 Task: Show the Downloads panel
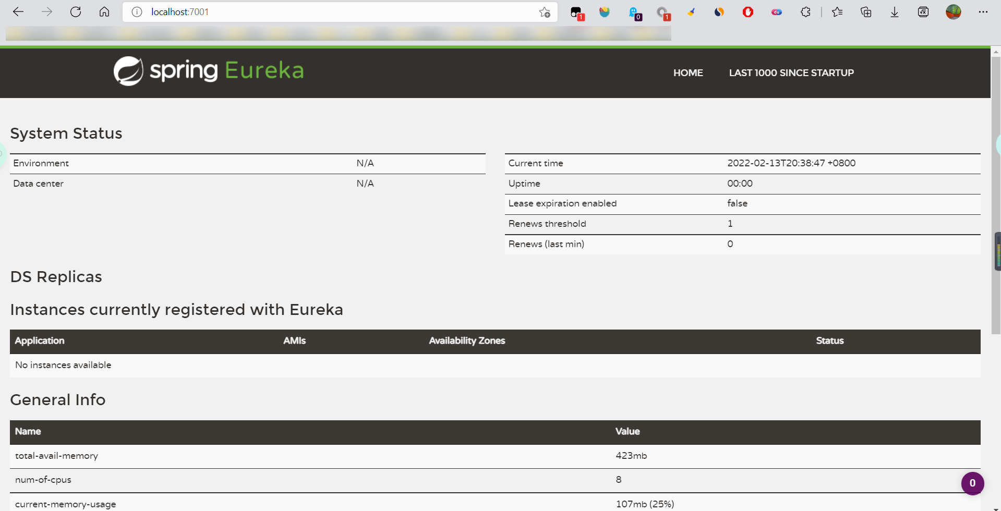click(894, 12)
